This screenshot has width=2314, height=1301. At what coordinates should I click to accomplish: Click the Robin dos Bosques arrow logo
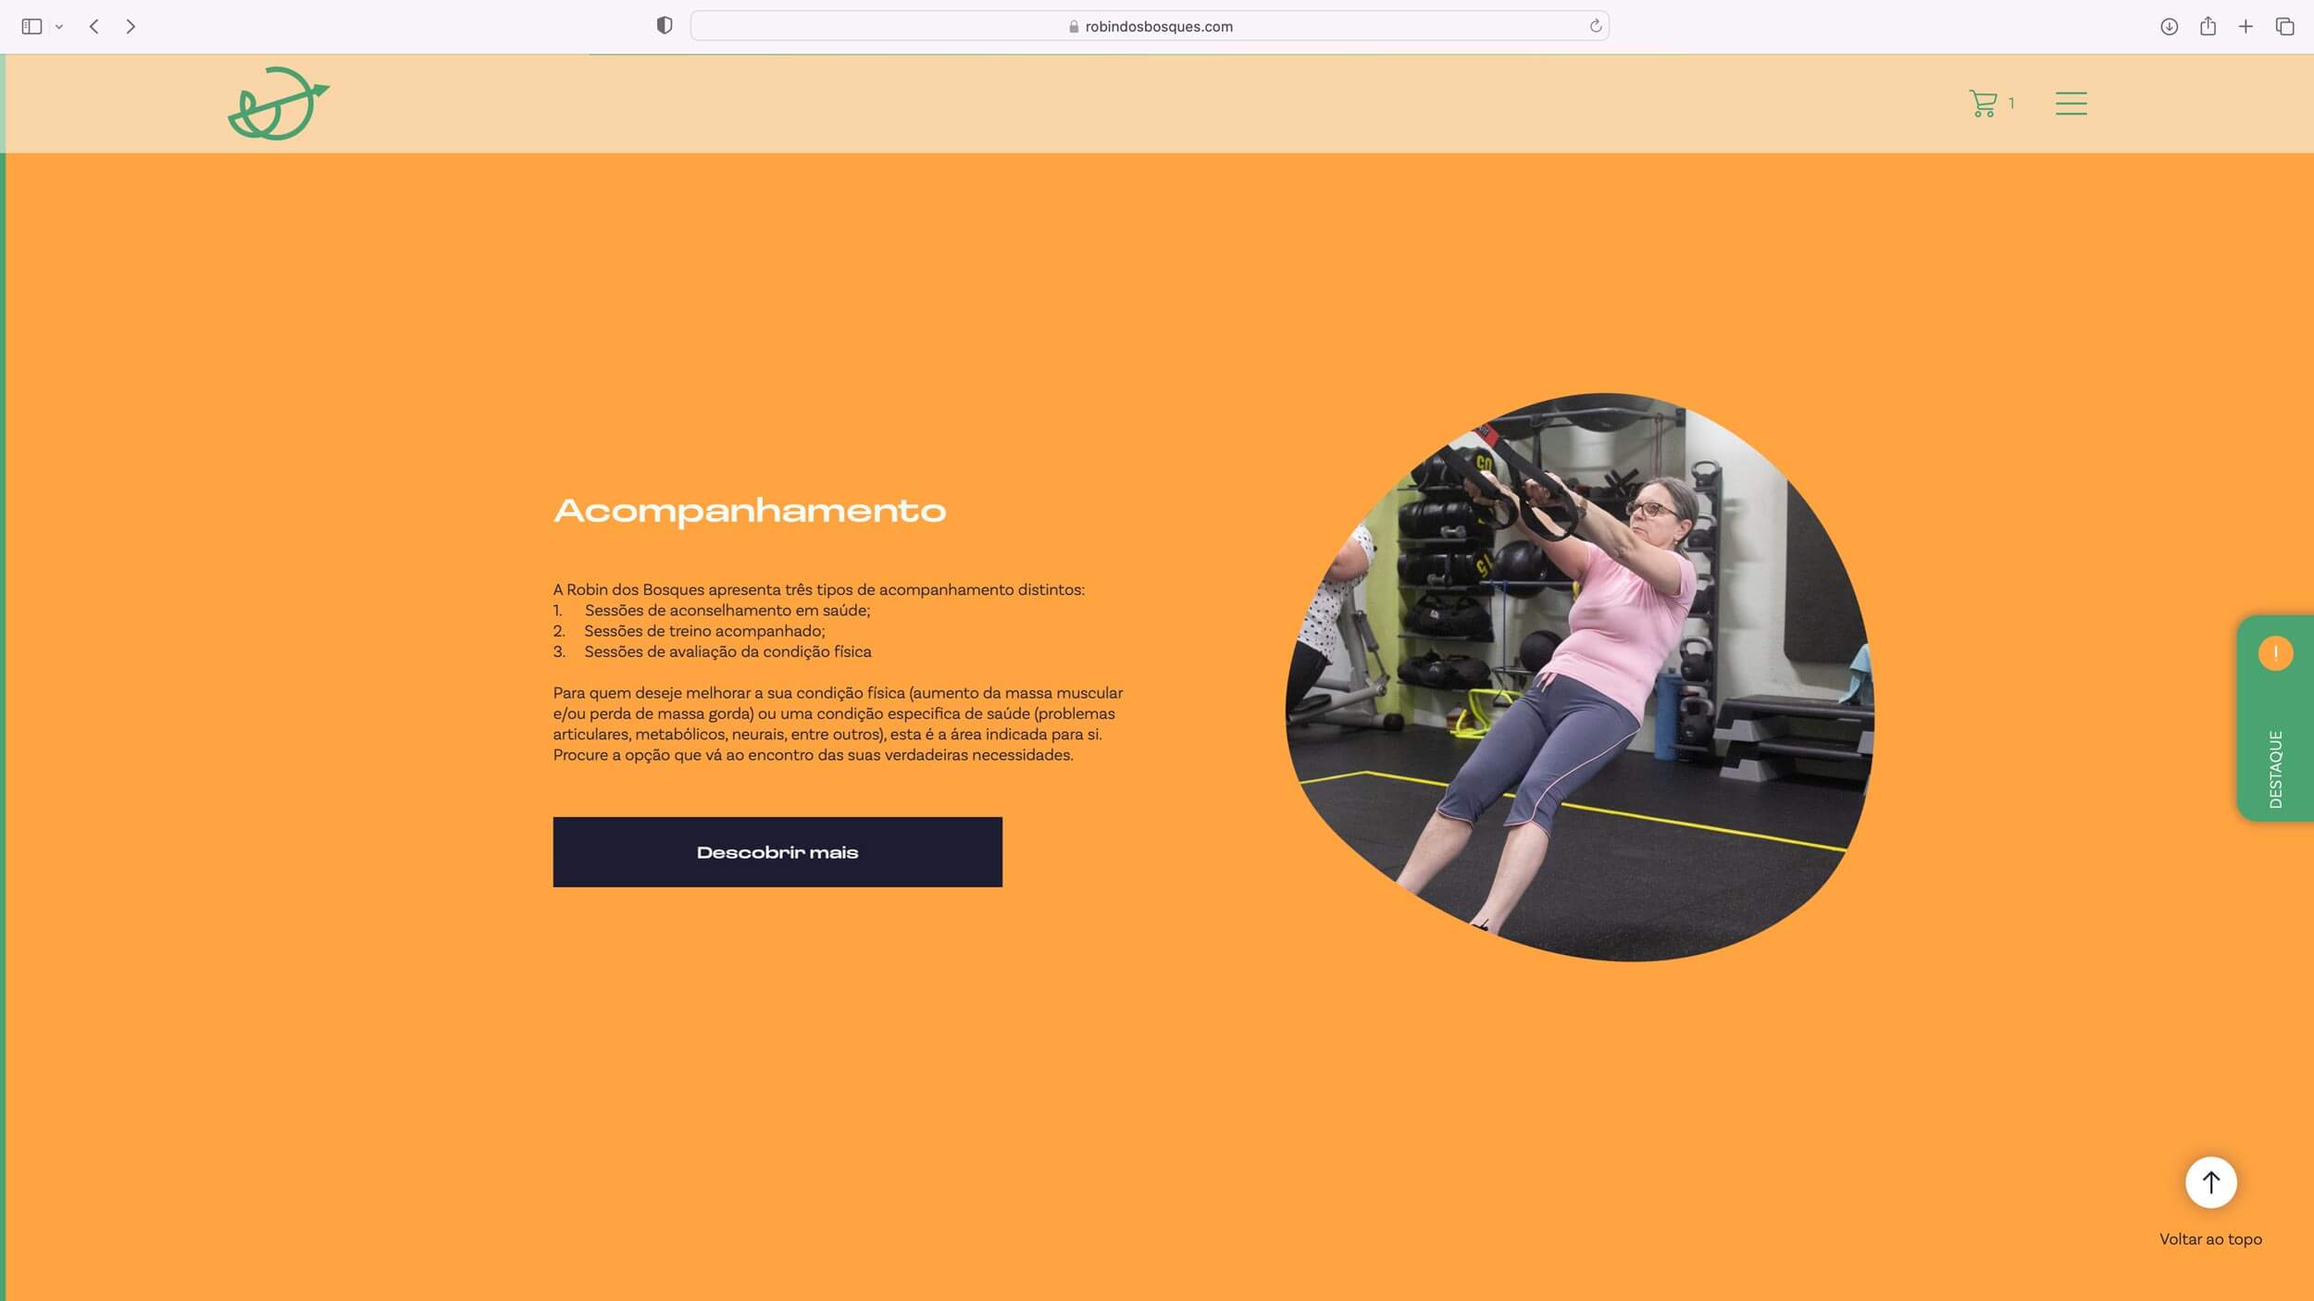(x=278, y=104)
